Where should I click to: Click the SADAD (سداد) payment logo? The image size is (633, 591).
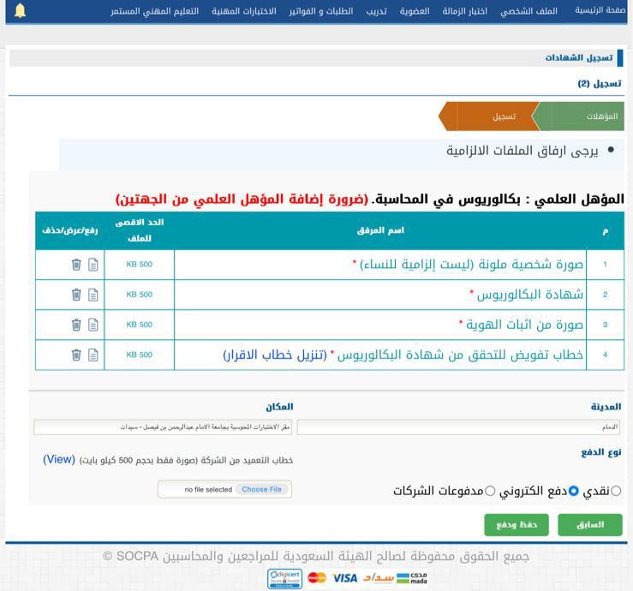379,577
